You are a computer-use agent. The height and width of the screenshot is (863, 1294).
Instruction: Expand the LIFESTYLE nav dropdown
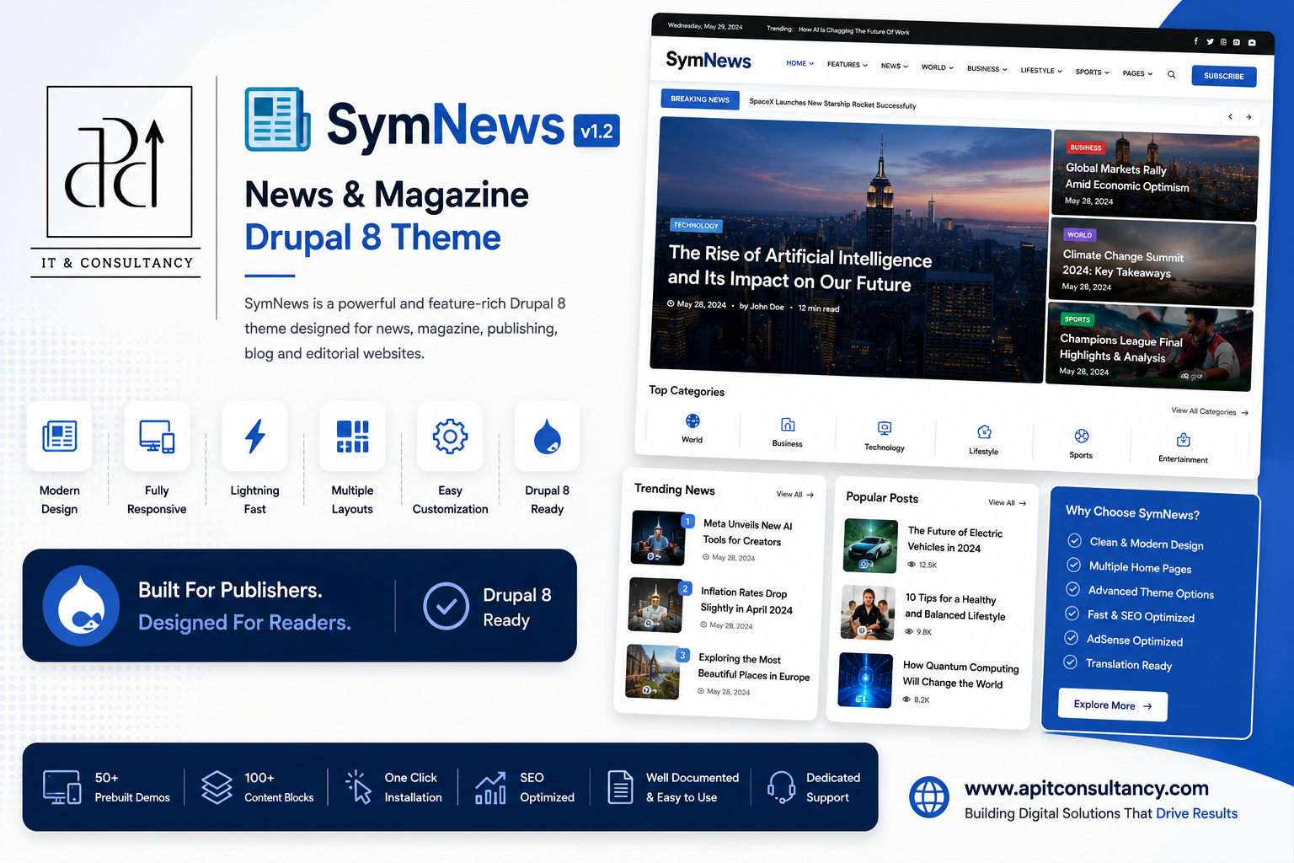point(1041,71)
